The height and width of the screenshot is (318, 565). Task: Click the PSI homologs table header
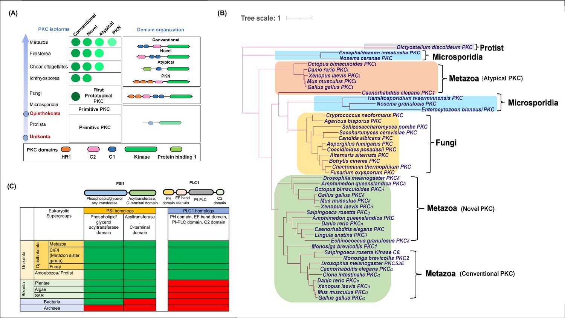click(120, 211)
